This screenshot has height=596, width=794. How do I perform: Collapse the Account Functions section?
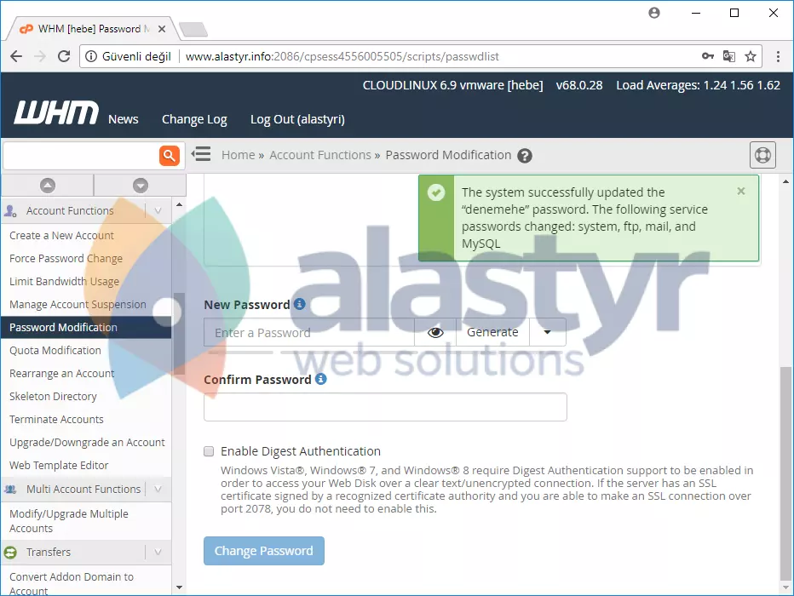point(158,210)
